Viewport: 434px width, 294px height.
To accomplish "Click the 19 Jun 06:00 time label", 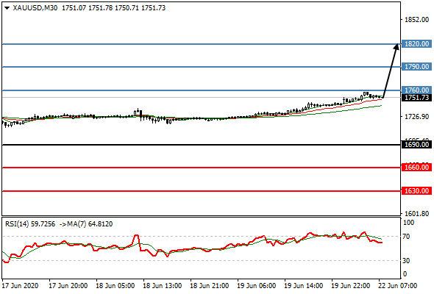I will (x=256, y=285).
